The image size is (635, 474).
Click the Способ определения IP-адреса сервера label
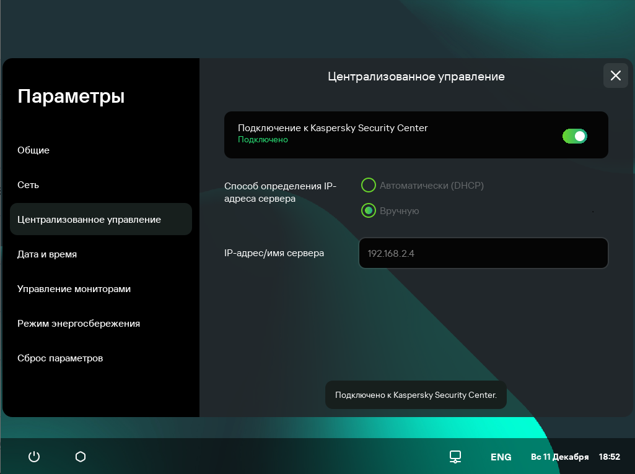tap(280, 192)
